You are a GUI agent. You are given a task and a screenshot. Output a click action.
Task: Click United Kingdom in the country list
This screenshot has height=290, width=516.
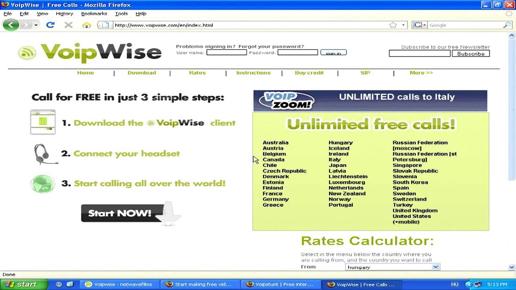(415, 211)
